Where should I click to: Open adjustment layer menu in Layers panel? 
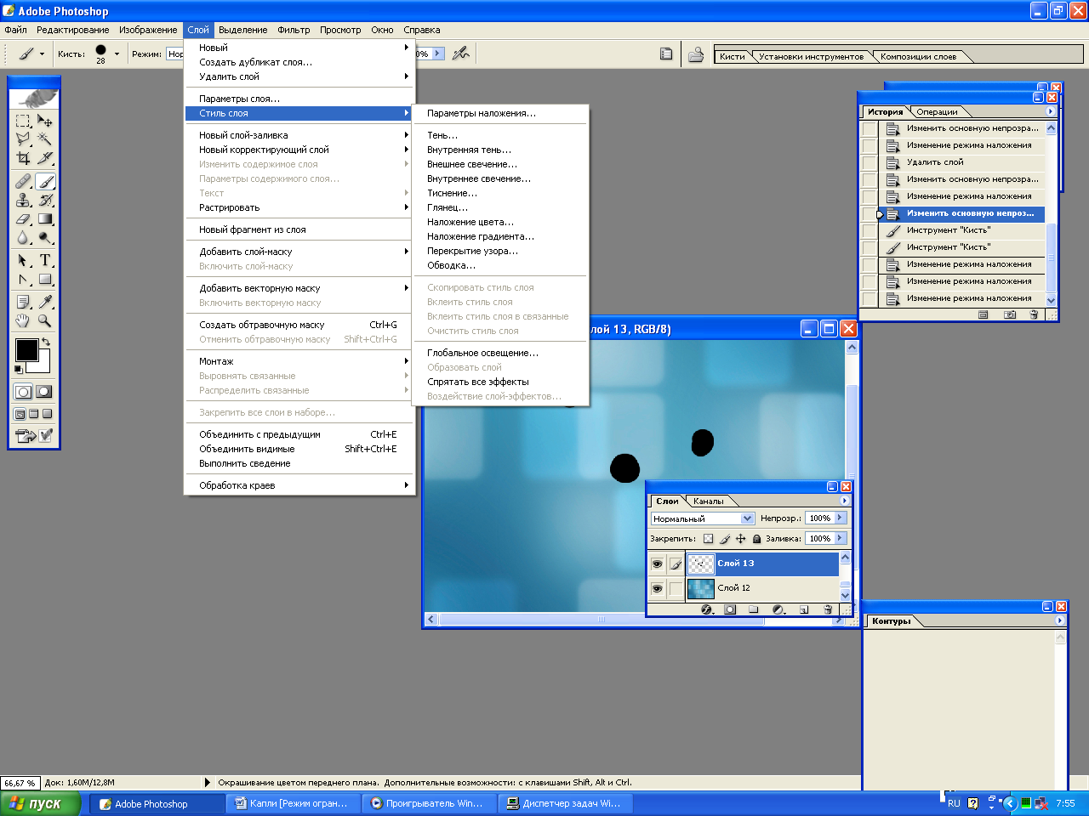click(x=778, y=609)
